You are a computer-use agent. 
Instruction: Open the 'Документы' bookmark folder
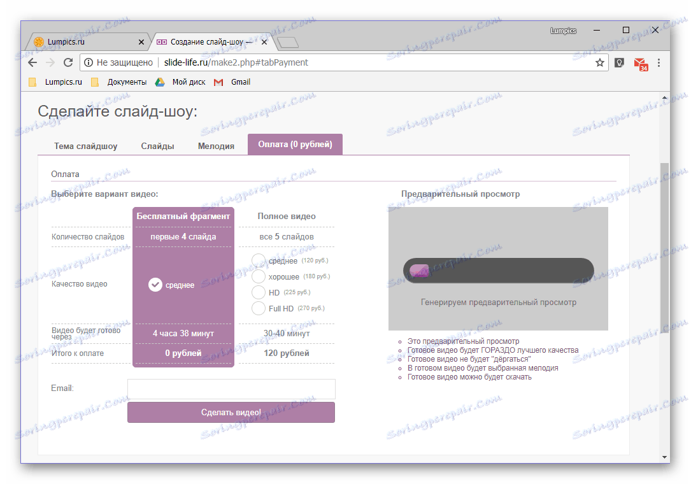118,82
